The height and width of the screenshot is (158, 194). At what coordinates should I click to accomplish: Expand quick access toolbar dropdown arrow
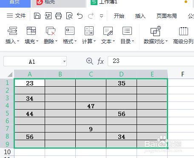[101, 16]
